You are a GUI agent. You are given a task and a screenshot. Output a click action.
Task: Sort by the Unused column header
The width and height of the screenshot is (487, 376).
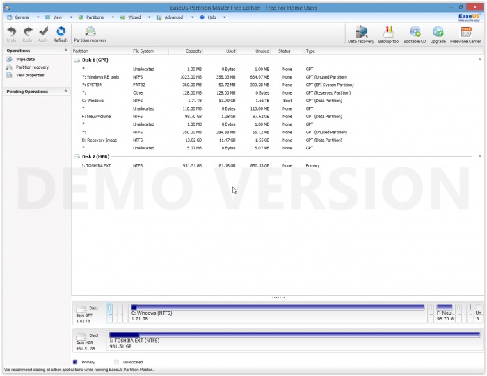point(254,51)
